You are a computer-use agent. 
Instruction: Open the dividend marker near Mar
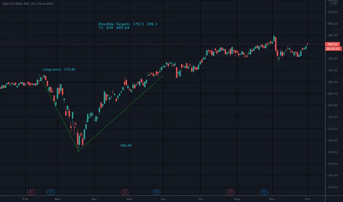pyautogui.click(x=51, y=192)
